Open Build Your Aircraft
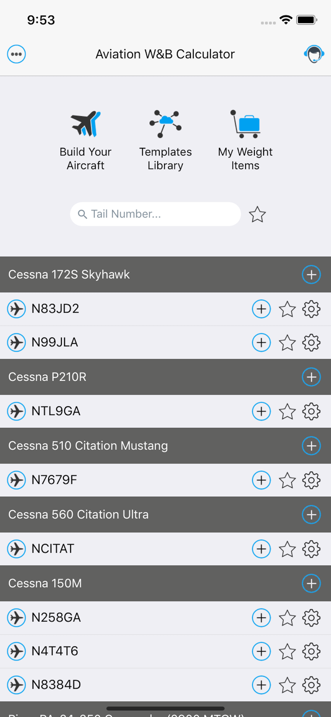This screenshot has height=717, width=331. pyautogui.click(x=85, y=140)
